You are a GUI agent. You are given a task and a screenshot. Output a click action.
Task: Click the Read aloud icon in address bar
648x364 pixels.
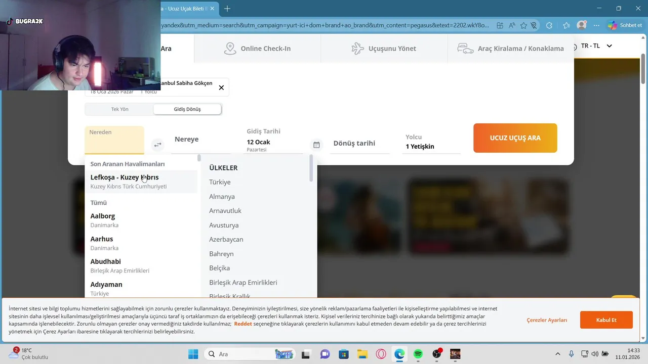tap(512, 25)
